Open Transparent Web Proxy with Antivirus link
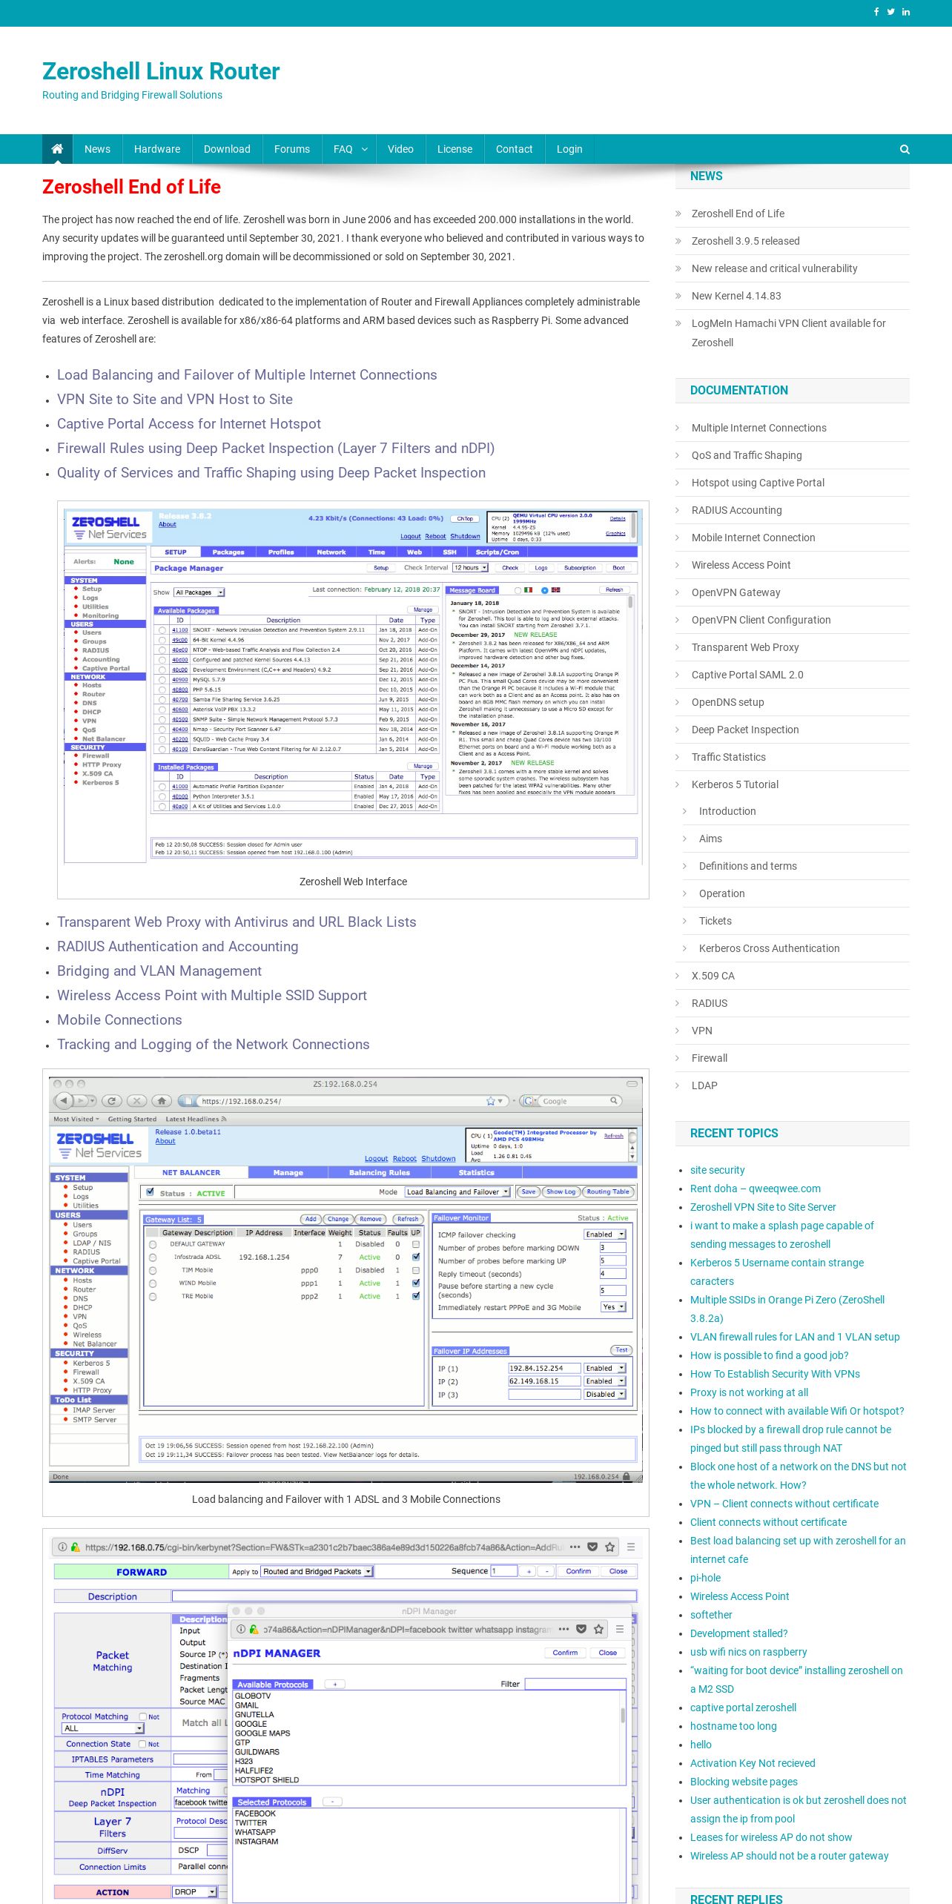Screen dimensions: 952x1904 click(x=237, y=922)
